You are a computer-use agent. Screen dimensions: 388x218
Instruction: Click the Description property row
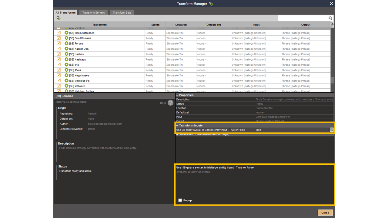point(255,99)
